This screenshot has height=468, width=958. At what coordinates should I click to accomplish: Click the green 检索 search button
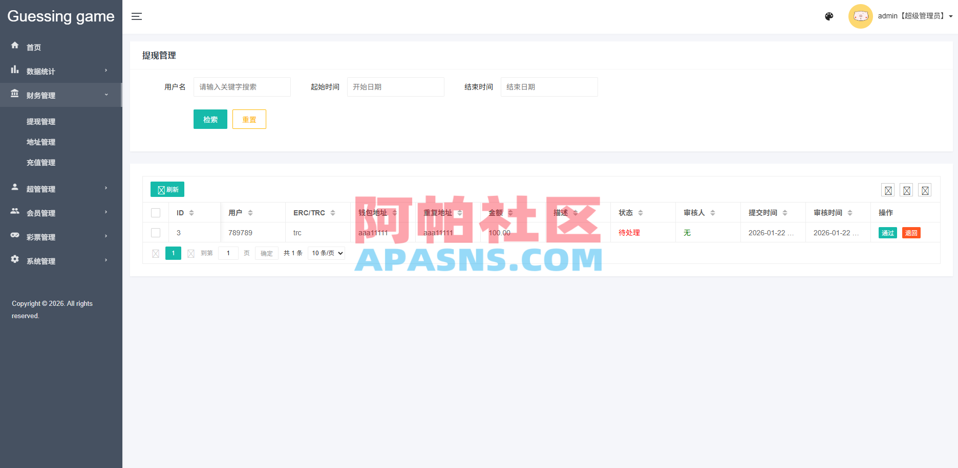[x=210, y=119]
